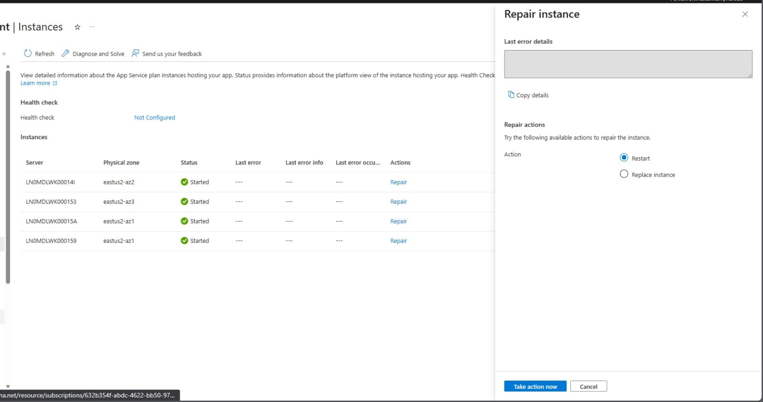The width and height of the screenshot is (763, 402).
Task: Click inside the Last error details text box
Action: pyautogui.click(x=628, y=64)
